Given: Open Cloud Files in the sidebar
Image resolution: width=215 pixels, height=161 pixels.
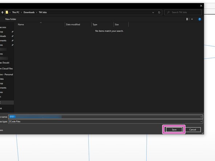Looking at the screenshot, I should (6, 69).
